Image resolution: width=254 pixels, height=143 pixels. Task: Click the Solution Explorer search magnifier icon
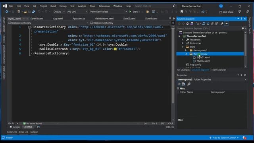(243, 28)
